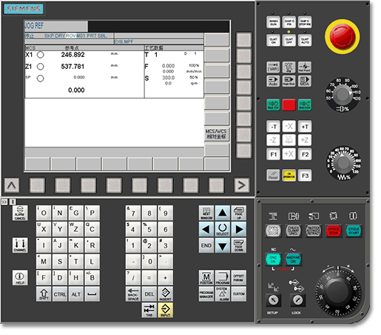
Task: Toggle the CLNT AUTO coolant button
Action: (x=305, y=41)
